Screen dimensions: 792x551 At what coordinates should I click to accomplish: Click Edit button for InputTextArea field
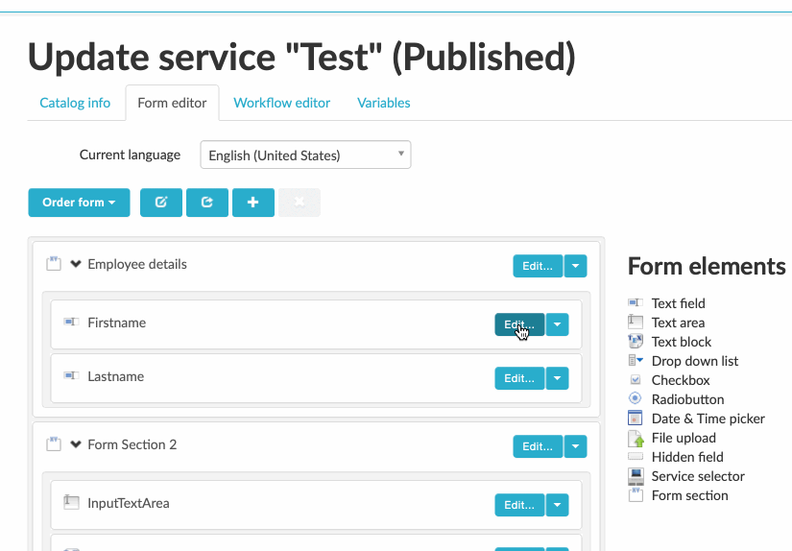coord(519,505)
